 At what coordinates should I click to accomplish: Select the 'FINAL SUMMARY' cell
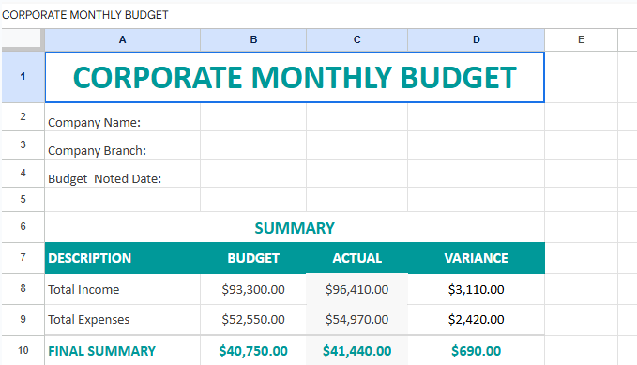[122, 350]
